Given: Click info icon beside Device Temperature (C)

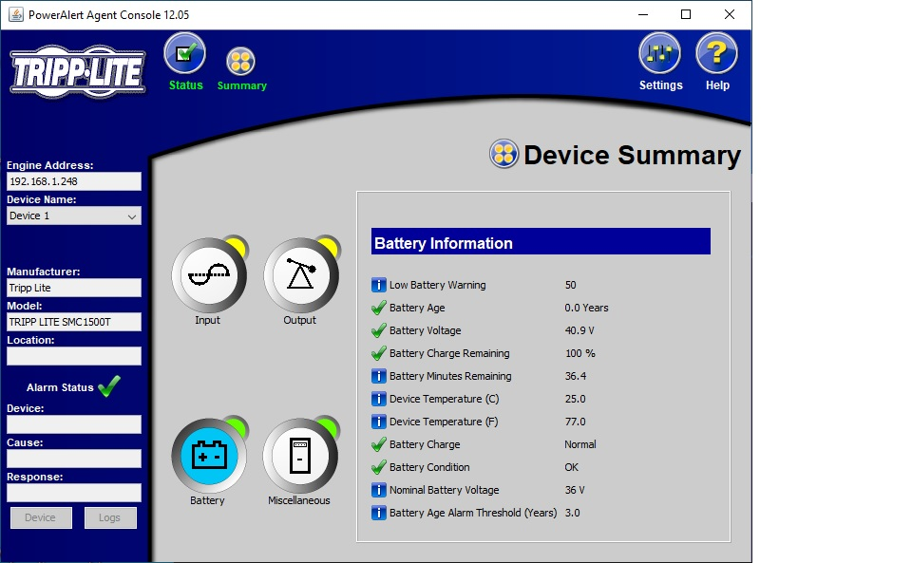Looking at the screenshot, I should point(379,399).
